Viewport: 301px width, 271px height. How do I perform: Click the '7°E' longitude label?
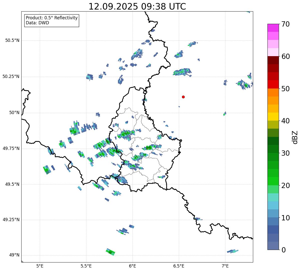(225, 266)
